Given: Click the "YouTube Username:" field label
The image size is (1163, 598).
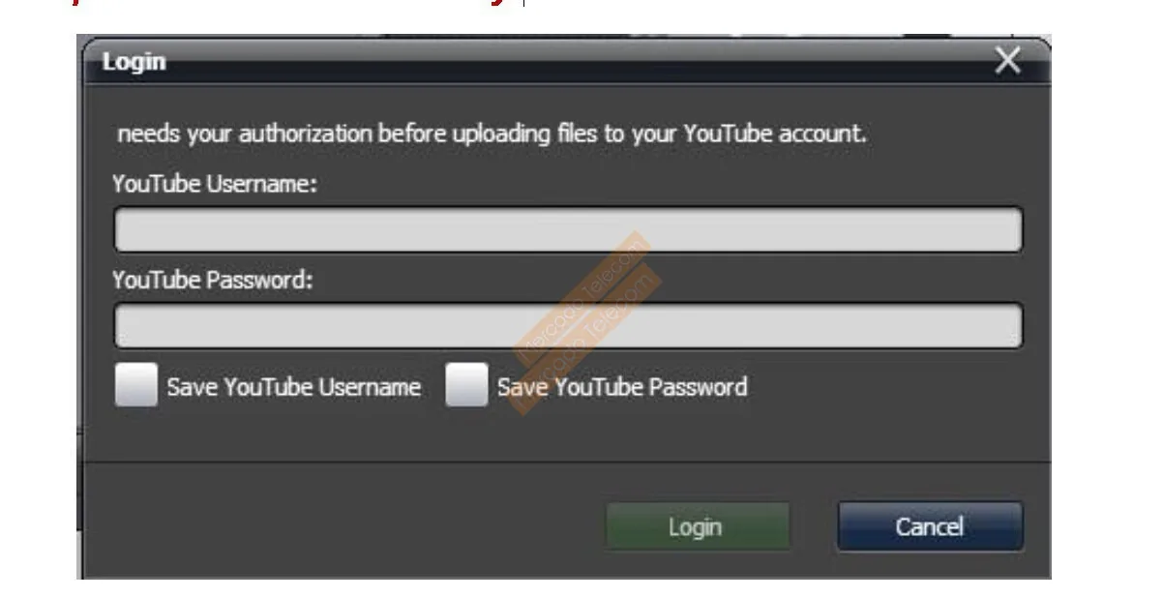Looking at the screenshot, I should [215, 184].
